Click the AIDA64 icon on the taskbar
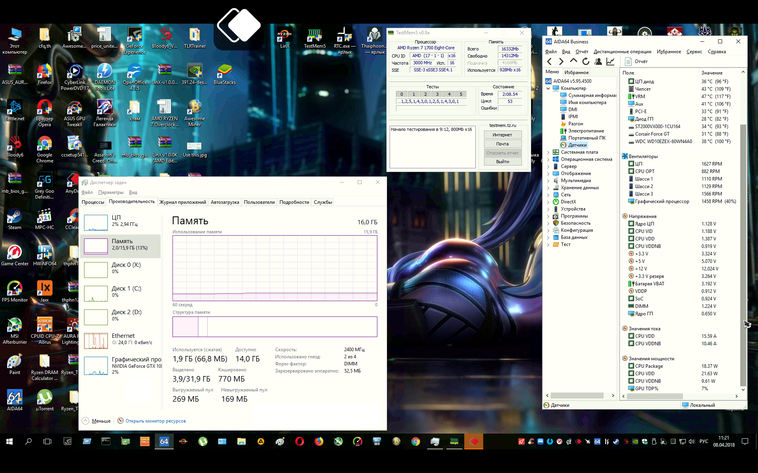The image size is (758, 473). pyautogui.click(x=164, y=441)
